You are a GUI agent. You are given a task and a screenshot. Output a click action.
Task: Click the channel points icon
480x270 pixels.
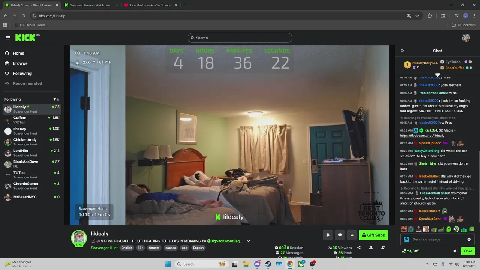[404, 251]
